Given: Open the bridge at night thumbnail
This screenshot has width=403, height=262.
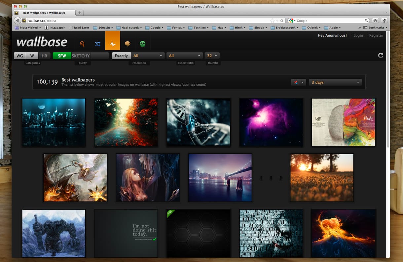Looking at the screenshot, I should 220,178.
